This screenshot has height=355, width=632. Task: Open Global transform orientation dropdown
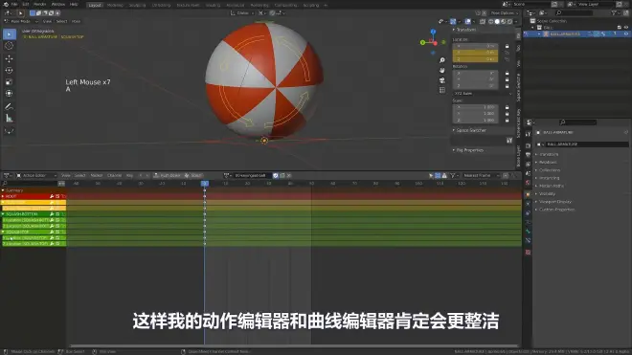(241, 12)
